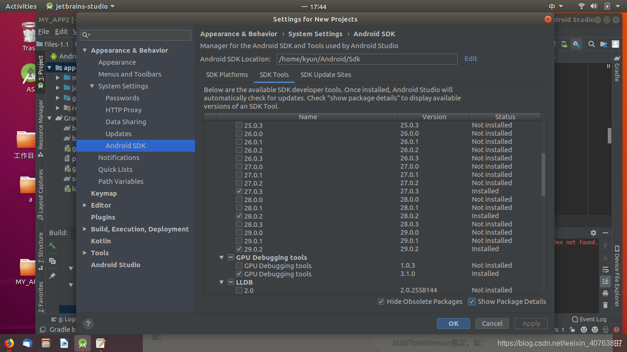Expand Build, Execution, Deployment section
Screen dimensions: 627x352
(x=85, y=229)
